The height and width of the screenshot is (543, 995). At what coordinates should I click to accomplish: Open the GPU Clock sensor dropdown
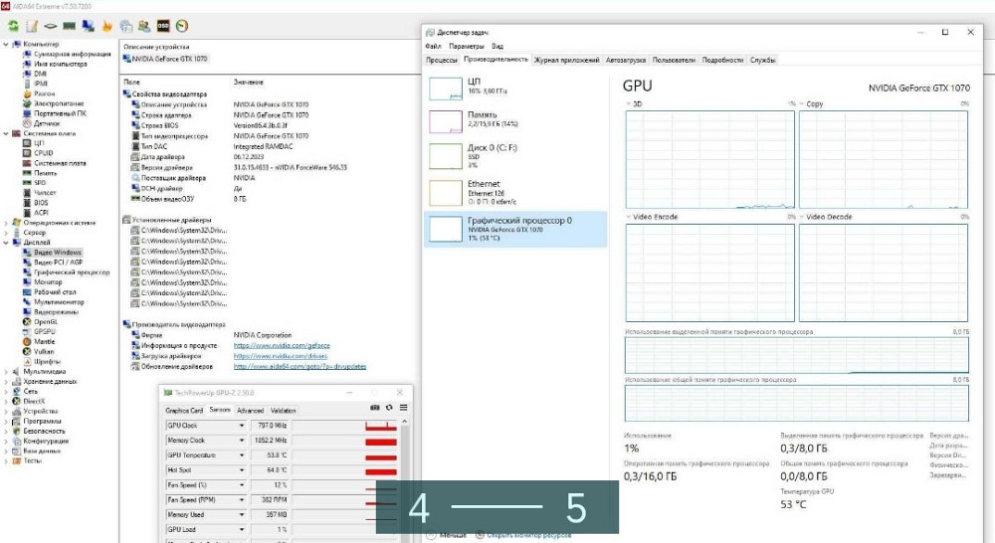[241, 426]
